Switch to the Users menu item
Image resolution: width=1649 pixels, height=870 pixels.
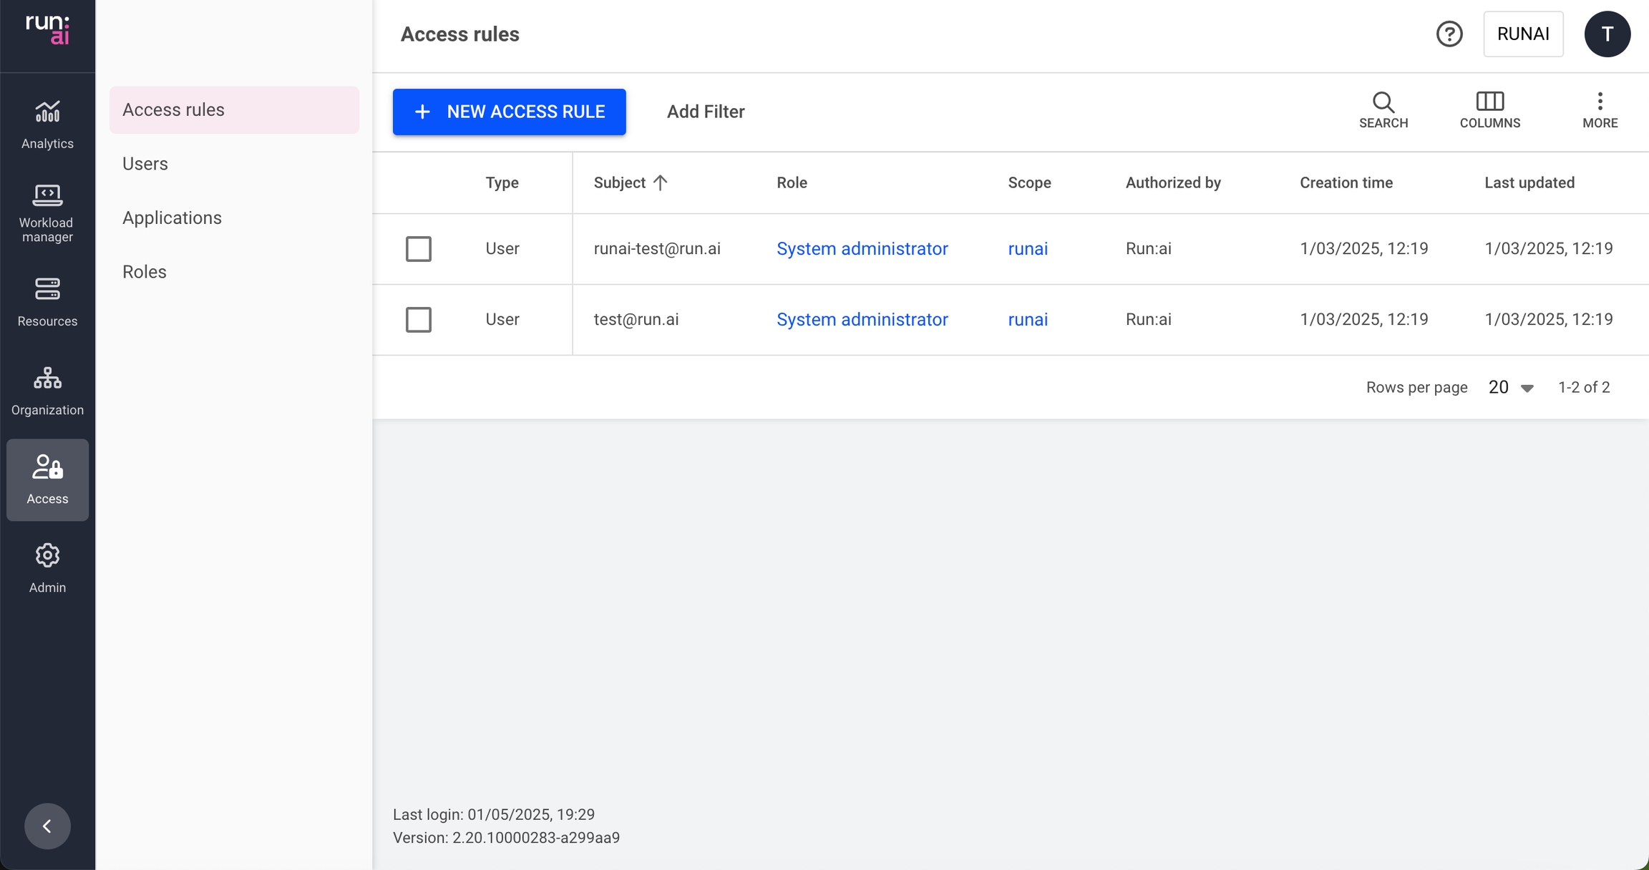[145, 164]
